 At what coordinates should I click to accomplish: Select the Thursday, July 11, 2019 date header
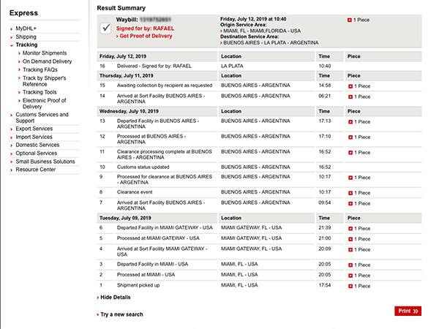coord(127,76)
